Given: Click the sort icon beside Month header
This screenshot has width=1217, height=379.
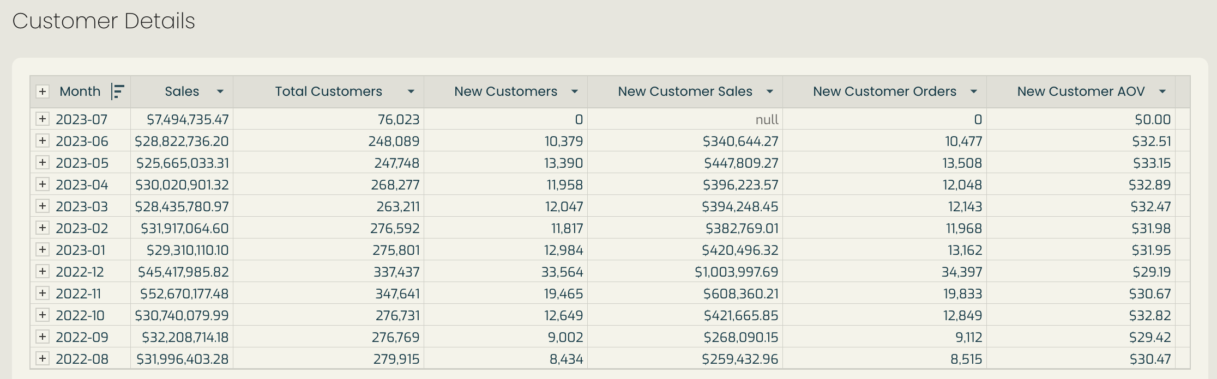Looking at the screenshot, I should [117, 91].
